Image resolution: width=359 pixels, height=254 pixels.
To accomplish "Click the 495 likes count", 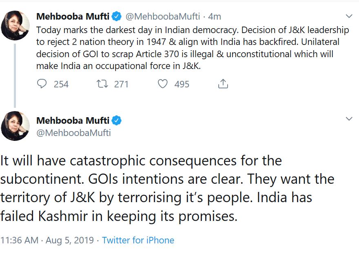I will (x=182, y=85).
